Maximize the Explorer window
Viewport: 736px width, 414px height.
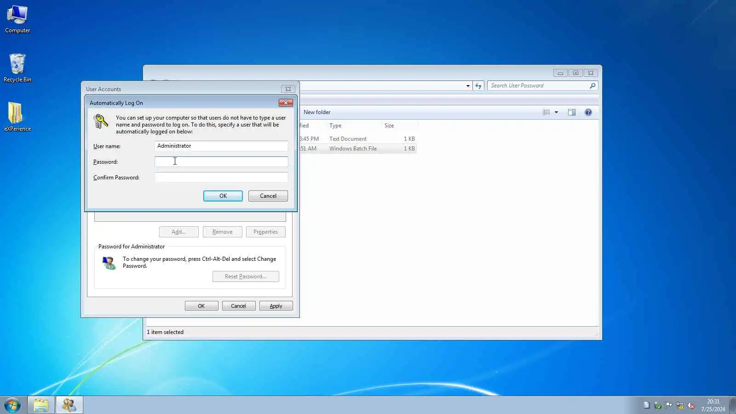pyautogui.click(x=575, y=73)
